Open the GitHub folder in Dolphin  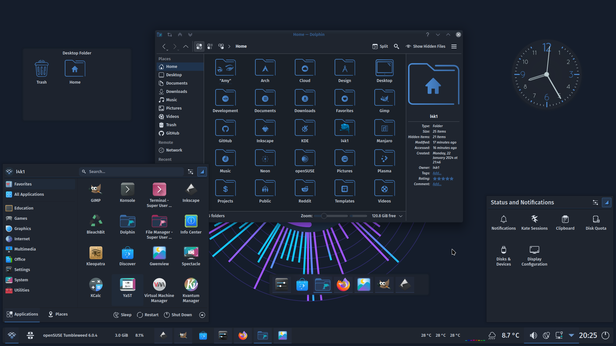point(225,131)
